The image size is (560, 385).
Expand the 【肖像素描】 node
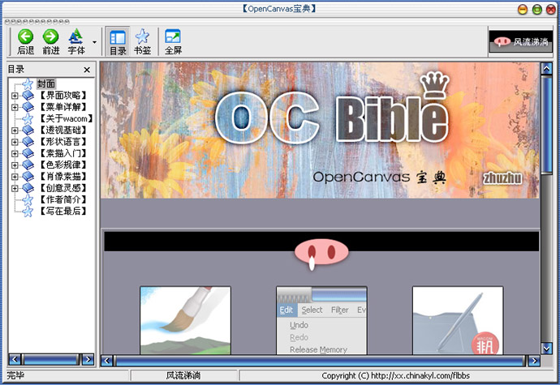(x=15, y=177)
